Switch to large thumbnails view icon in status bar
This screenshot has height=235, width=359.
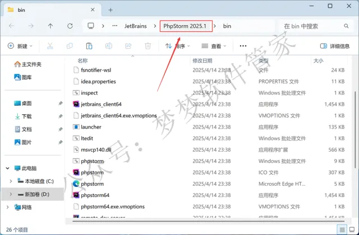[x=352, y=229]
